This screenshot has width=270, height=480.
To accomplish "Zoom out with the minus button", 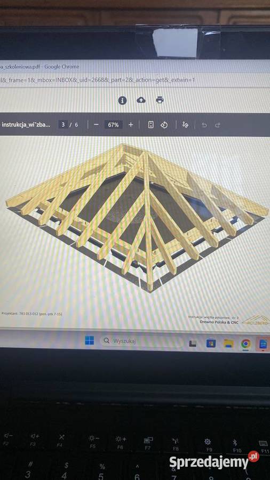I will click(x=96, y=125).
